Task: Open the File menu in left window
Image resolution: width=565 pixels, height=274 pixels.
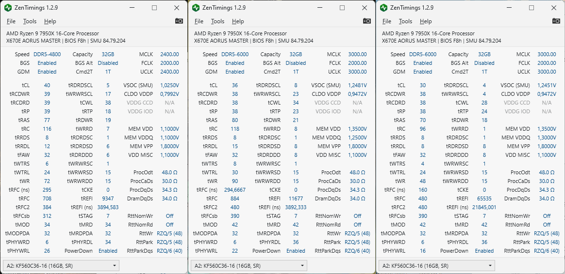Action: [x=11, y=21]
